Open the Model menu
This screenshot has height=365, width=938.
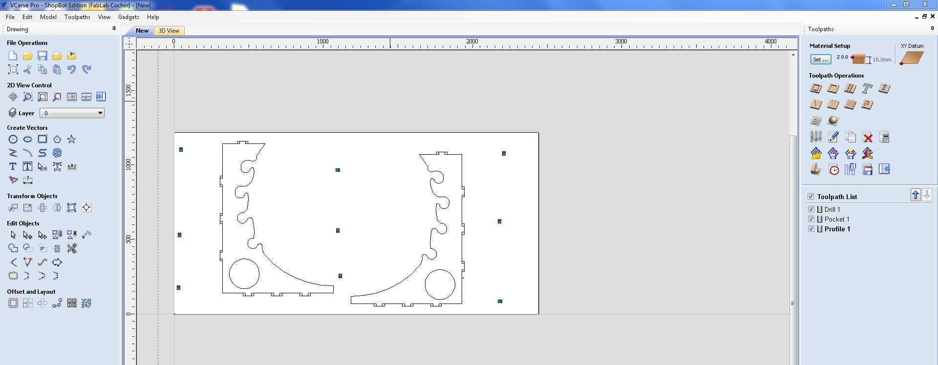(48, 17)
